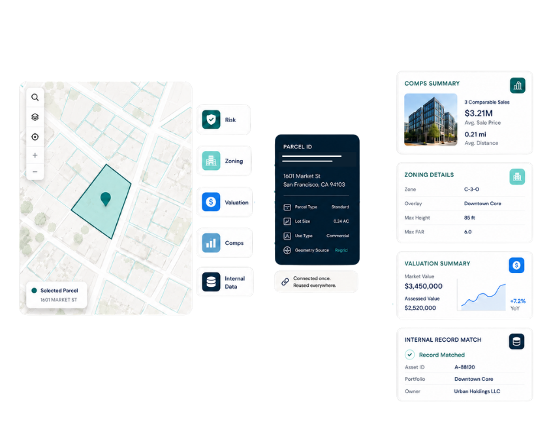Click the Zoning Details building icon

(517, 177)
